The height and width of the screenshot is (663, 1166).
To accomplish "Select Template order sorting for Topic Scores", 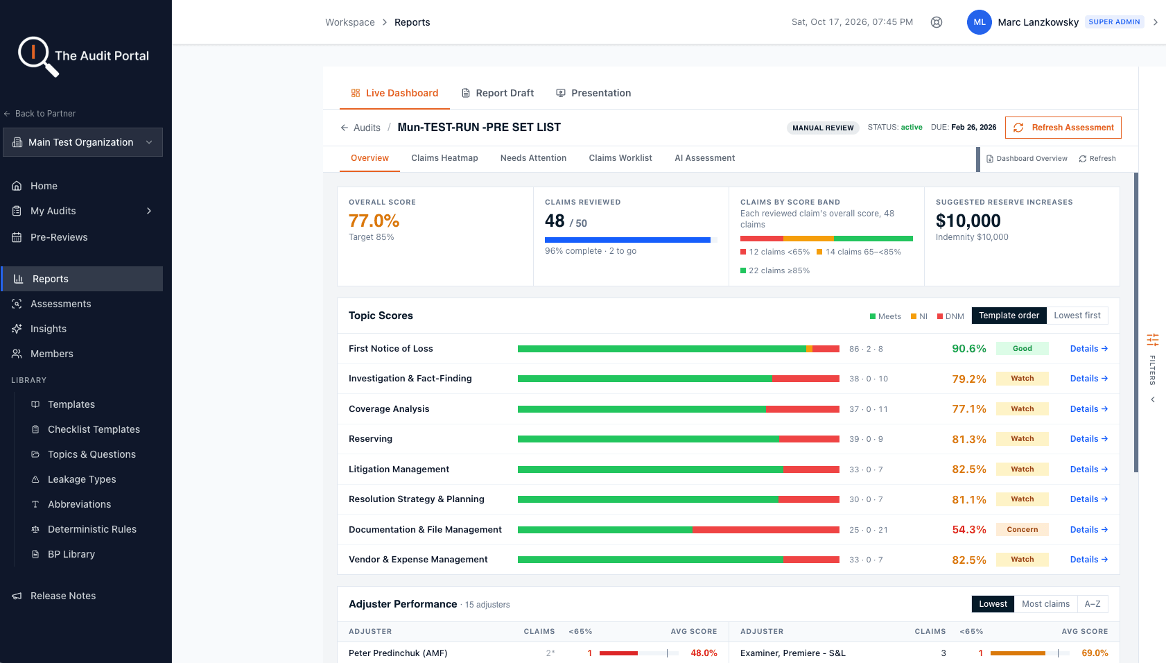I will (1009, 316).
